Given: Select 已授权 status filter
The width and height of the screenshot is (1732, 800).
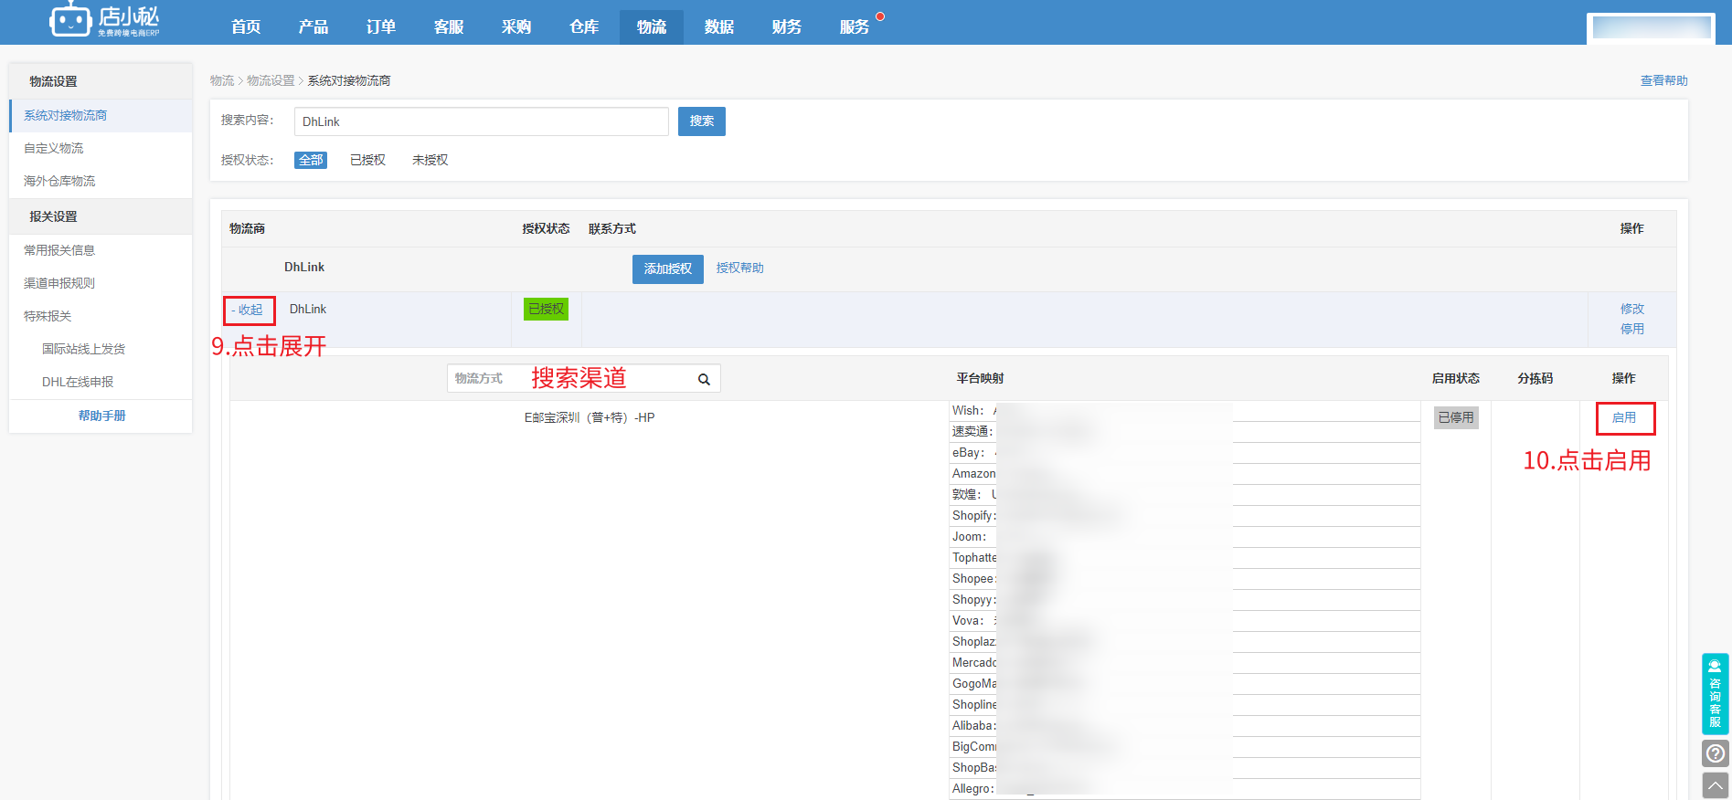Looking at the screenshot, I should [367, 160].
